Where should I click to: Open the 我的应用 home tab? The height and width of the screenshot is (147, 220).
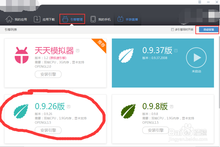click(16, 19)
